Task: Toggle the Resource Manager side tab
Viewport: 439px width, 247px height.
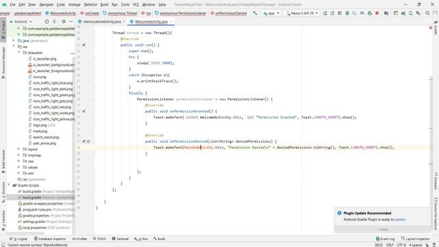Action: [3, 62]
